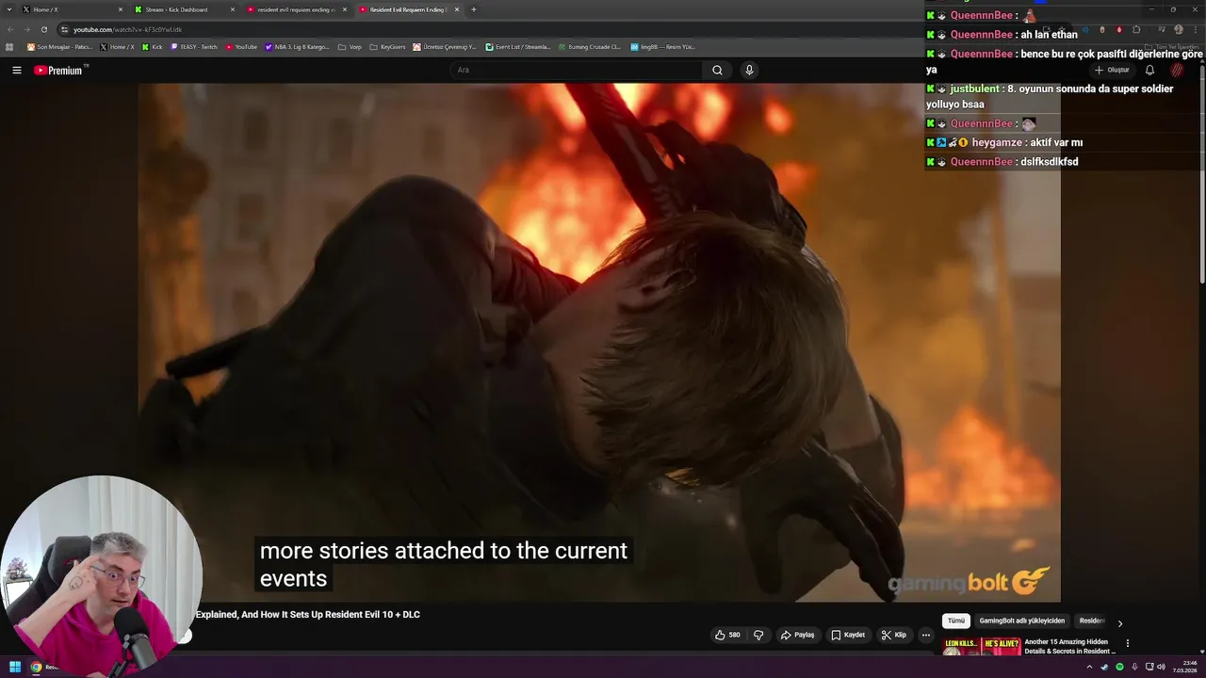This screenshot has height=678, width=1206.
Task: Show more filter chips with right chevron
Action: click(1119, 622)
